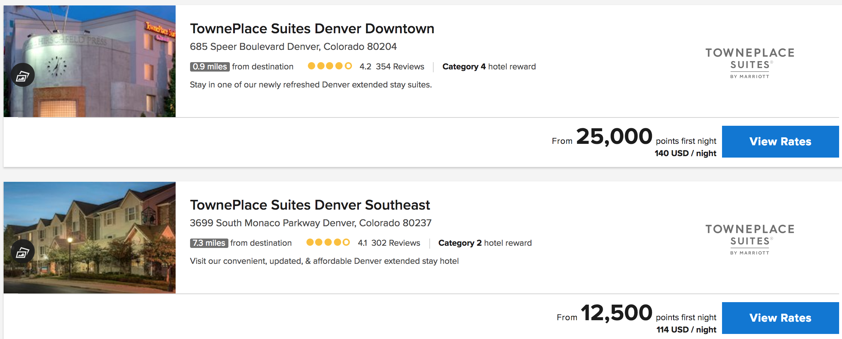The width and height of the screenshot is (842, 339).
Task: Click TownePlace Suites logo beside Southeast listing
Action: [750, 240]
